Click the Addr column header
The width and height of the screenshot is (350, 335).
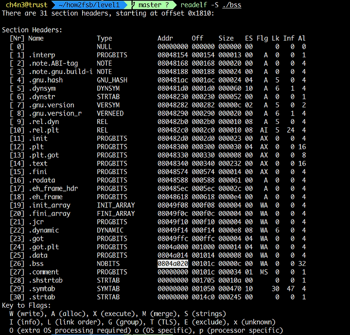(x=165, y=38)
